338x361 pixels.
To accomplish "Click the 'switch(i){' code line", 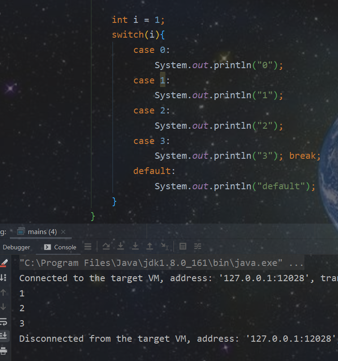I will tap(138, 35).
